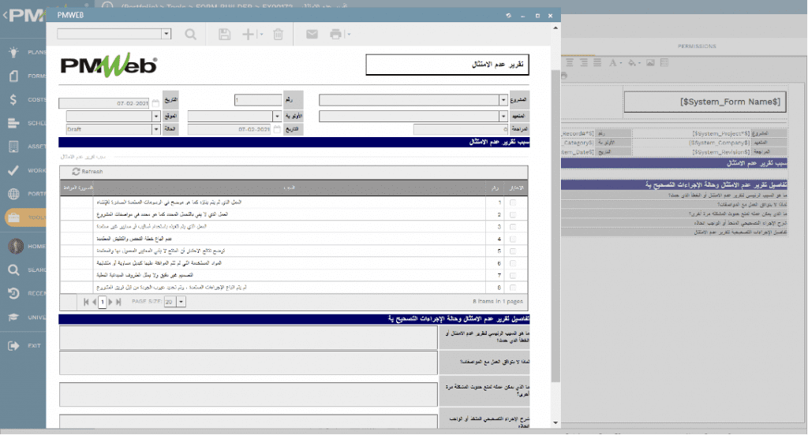Click the delete trash can icon
Screen dimensions: 808x435
pos(279,35)
